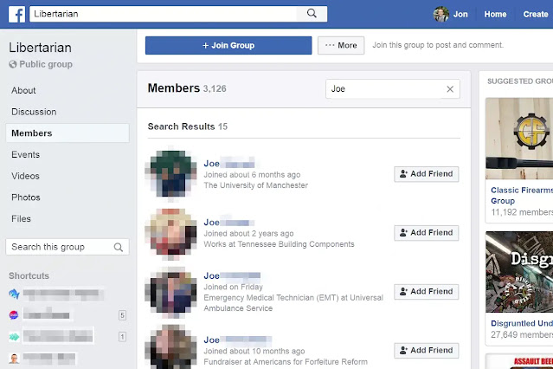Image resolution: width=553 pixels, height=369 pixels.
Task: Click '11,192 members' text
Action: pyautogui.click(x=522, y=212)
